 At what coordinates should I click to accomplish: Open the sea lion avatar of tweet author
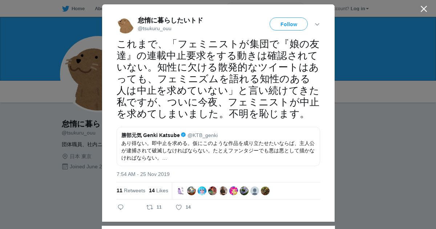click(125, 24)
